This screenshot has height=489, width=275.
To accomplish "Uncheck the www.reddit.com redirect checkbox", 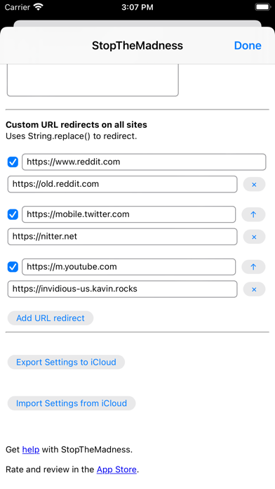I will point(13,162).
